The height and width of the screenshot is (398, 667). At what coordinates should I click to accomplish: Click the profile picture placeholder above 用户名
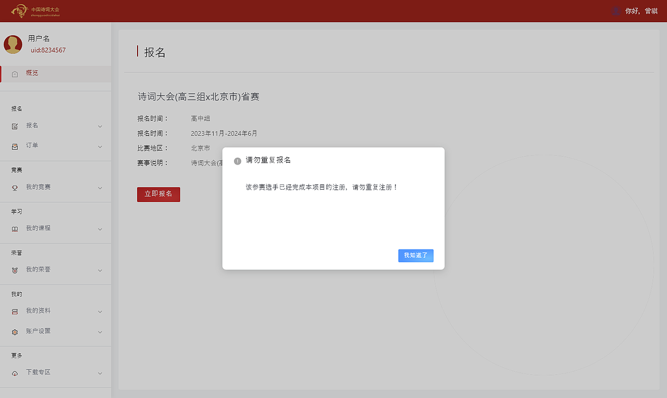tap(13, 44)
